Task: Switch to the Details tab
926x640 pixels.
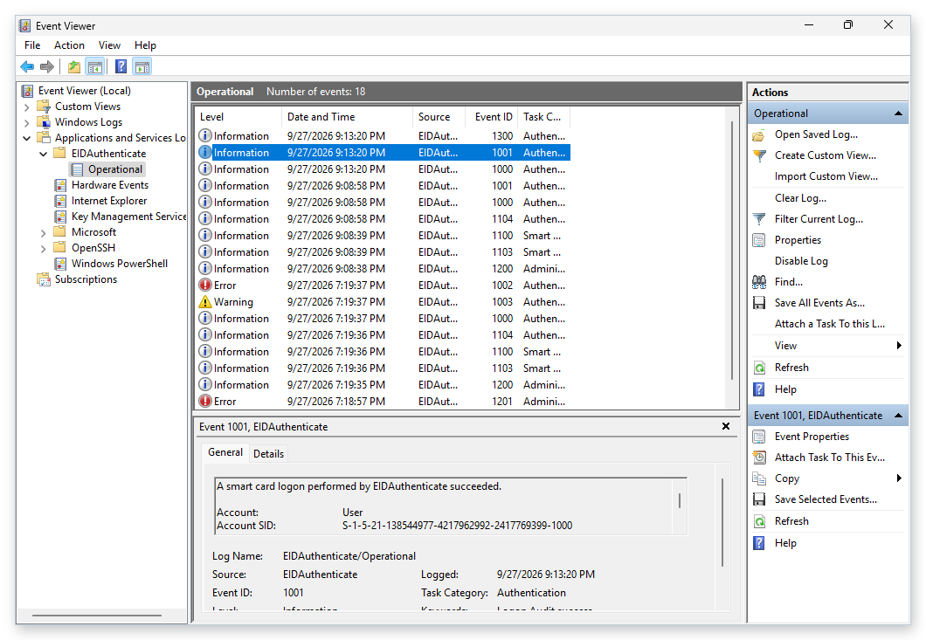Action: pos(269,453)
